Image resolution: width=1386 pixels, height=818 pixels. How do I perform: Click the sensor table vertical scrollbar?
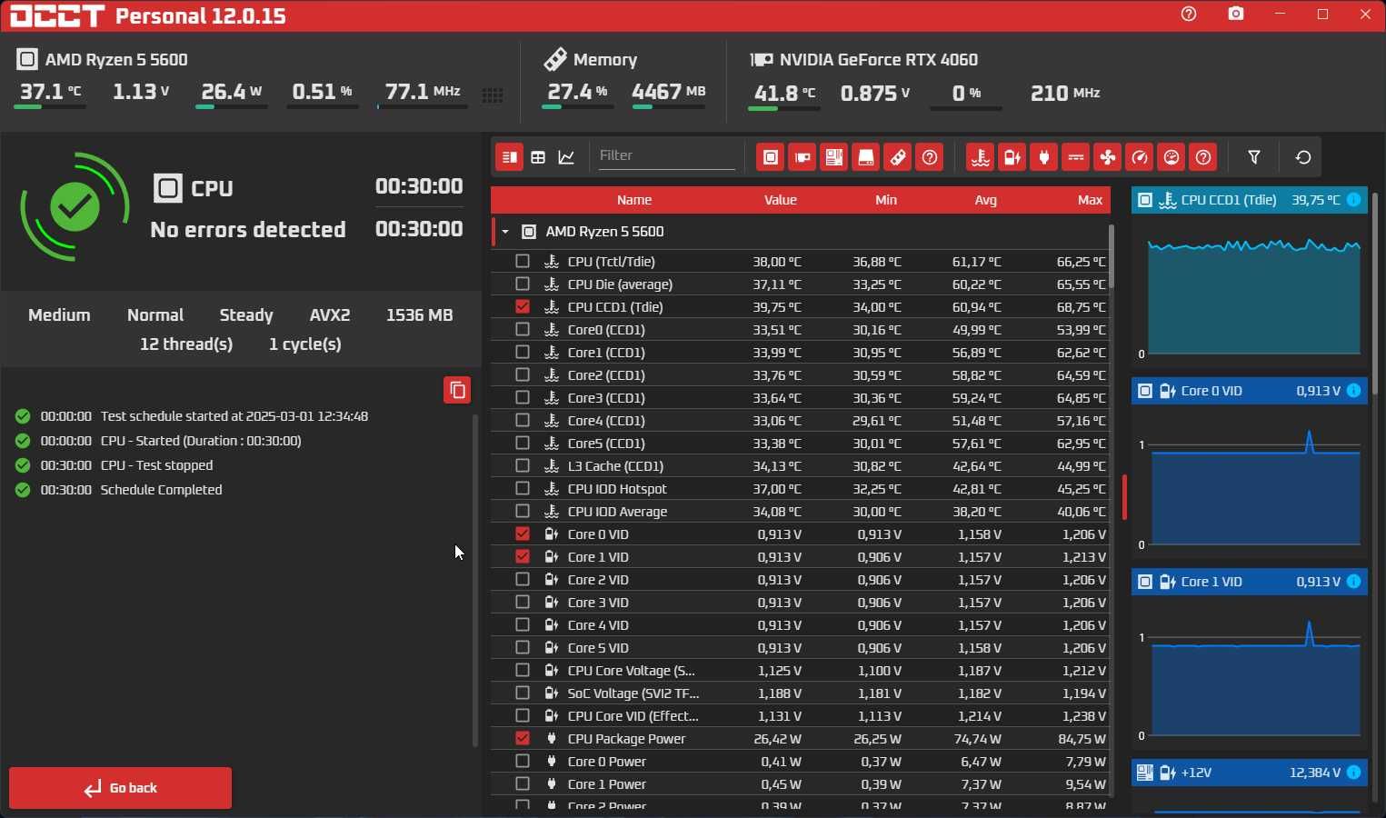[1111, 256]
